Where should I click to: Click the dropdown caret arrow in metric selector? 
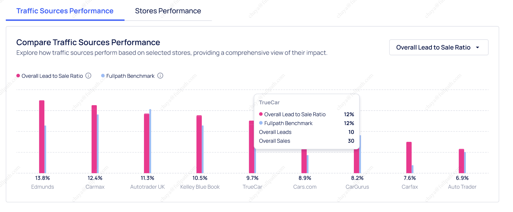coord(477,47)
